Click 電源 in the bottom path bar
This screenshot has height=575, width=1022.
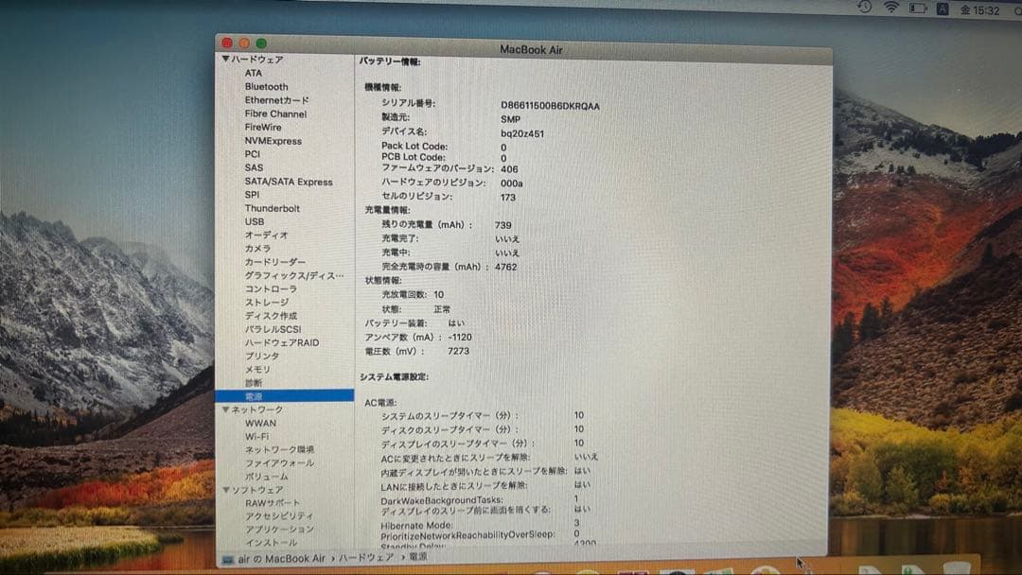click(x=418, y=557)
